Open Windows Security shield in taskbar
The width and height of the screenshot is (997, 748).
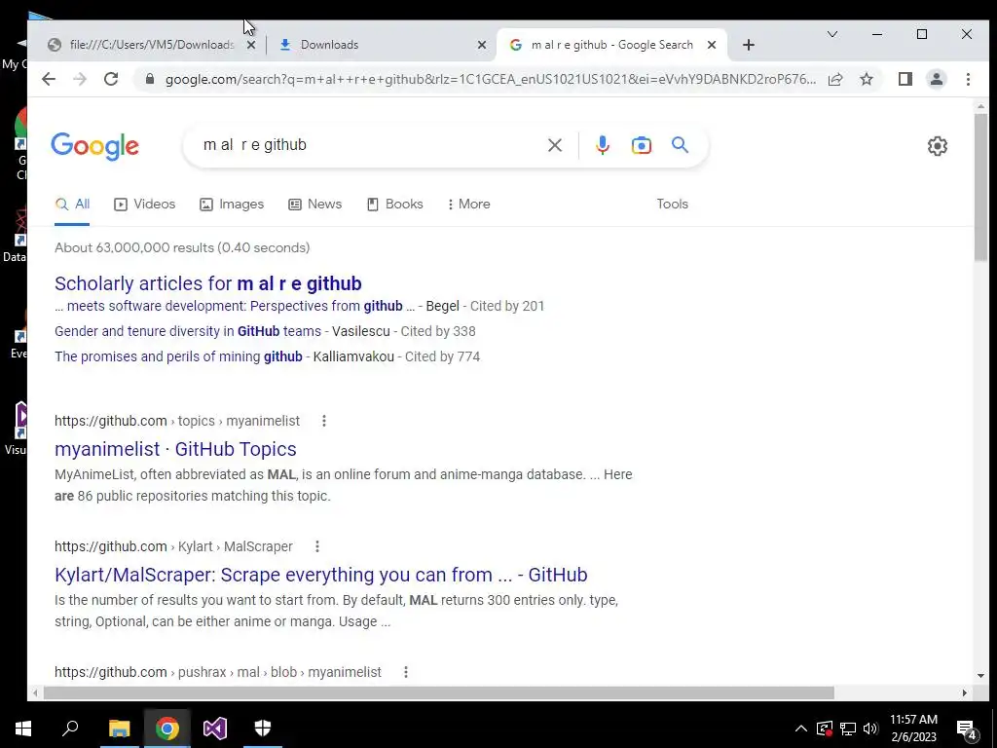pos(263,729)
